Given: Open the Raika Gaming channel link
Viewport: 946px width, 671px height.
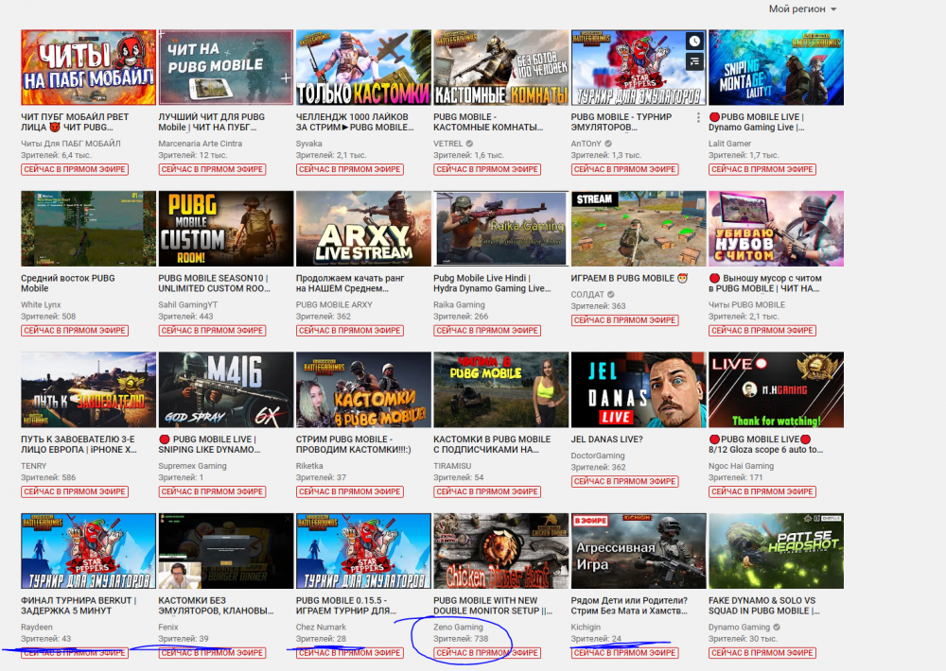Looking at the screenshot, I should (x=459, y=305).
